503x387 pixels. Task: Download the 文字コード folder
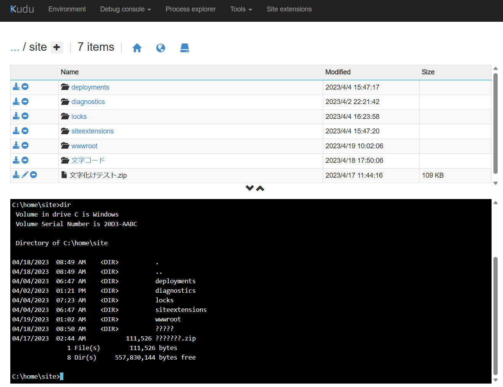pyautogui.click(x=16, y=160)
